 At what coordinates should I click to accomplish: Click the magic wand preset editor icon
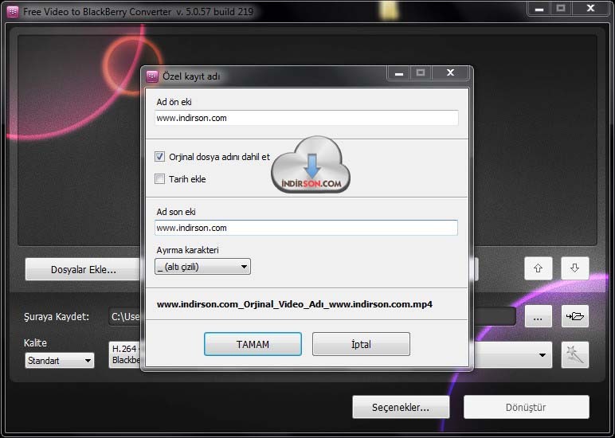(574, 355)
